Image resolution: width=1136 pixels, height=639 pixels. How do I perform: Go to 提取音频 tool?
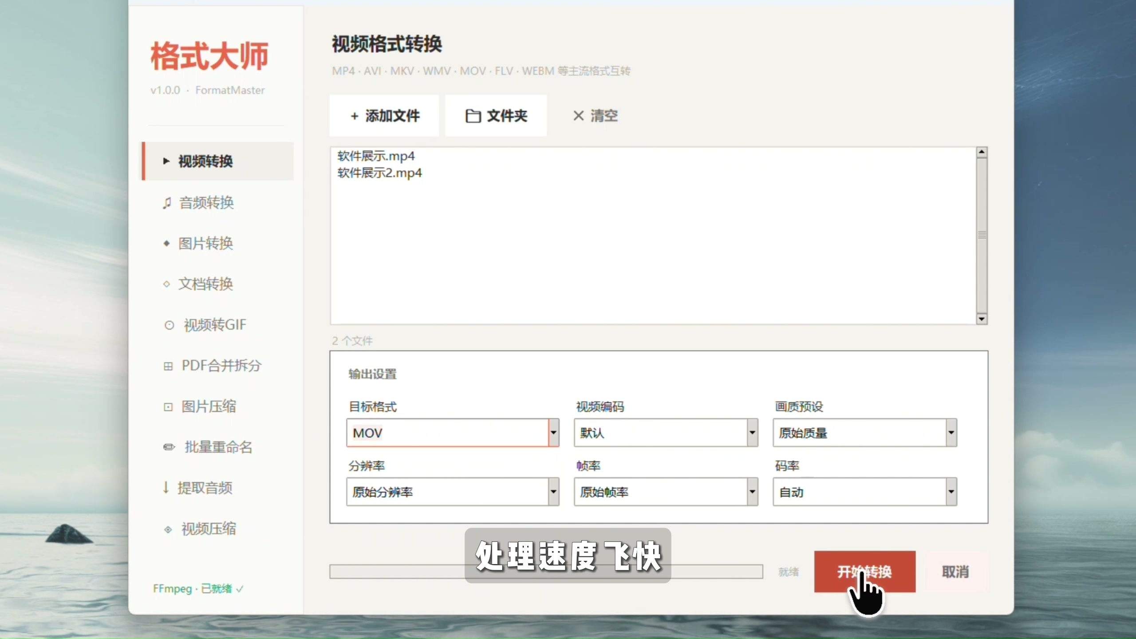tap(217, 488)
